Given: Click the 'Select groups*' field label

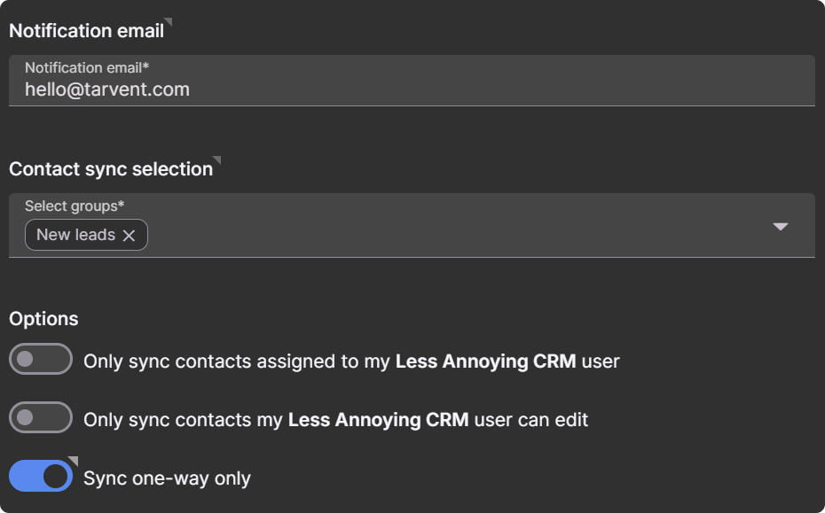Looking at the screenshot, I should coord(75,206).
